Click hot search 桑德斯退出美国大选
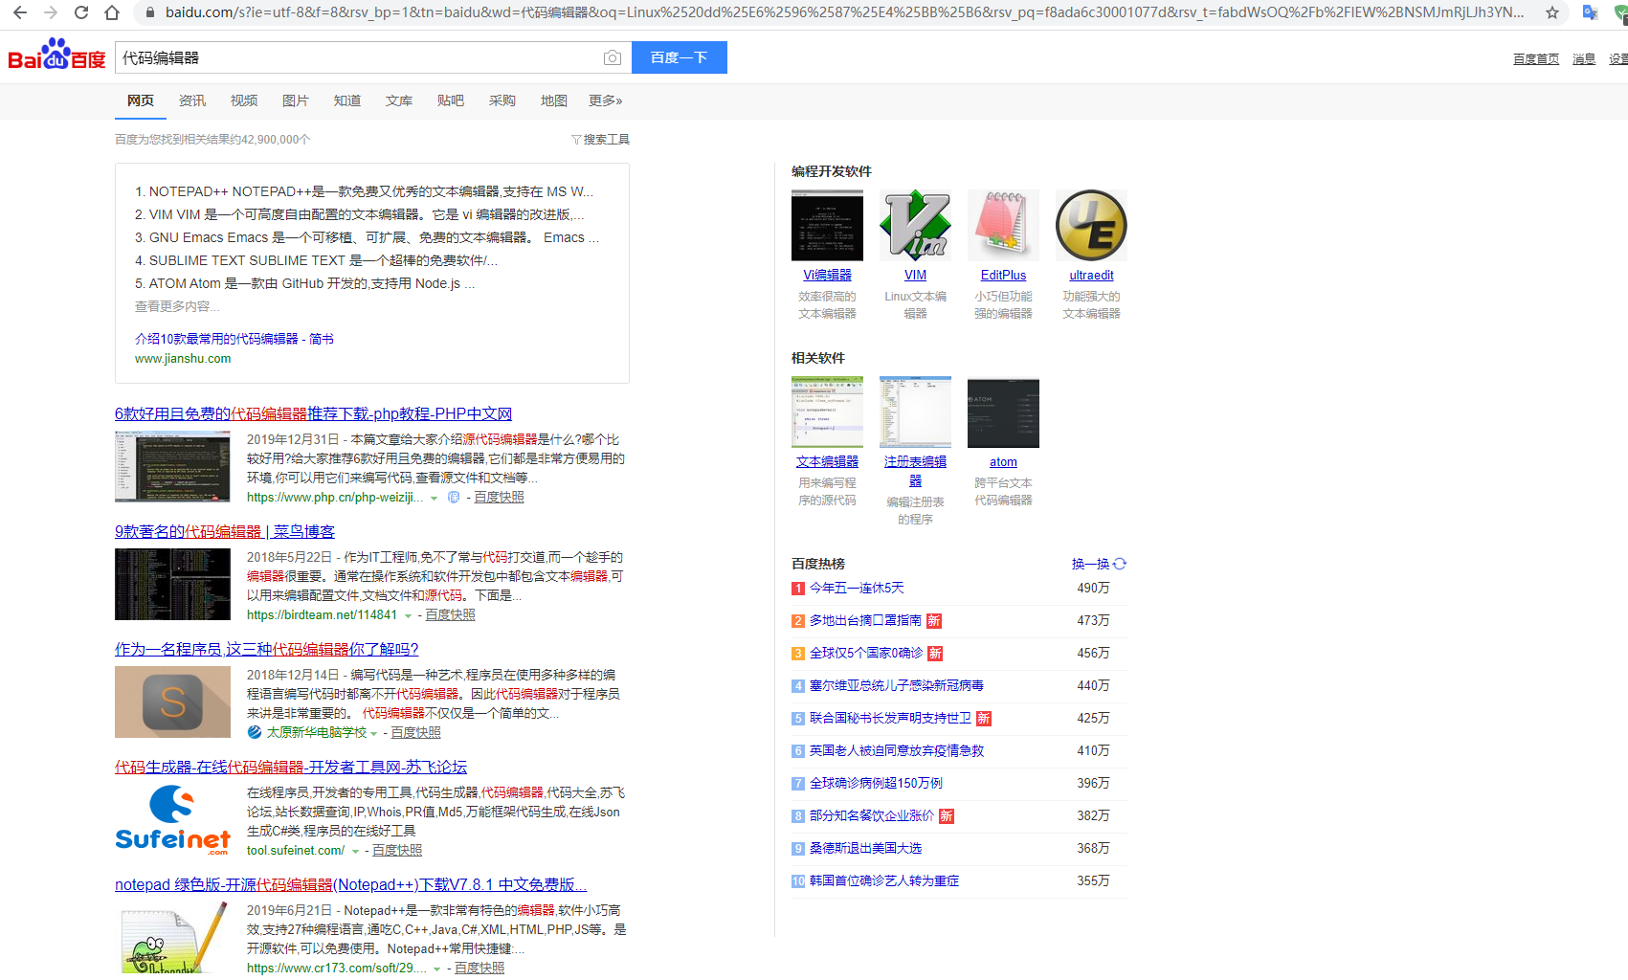 (x=865, y=849)
